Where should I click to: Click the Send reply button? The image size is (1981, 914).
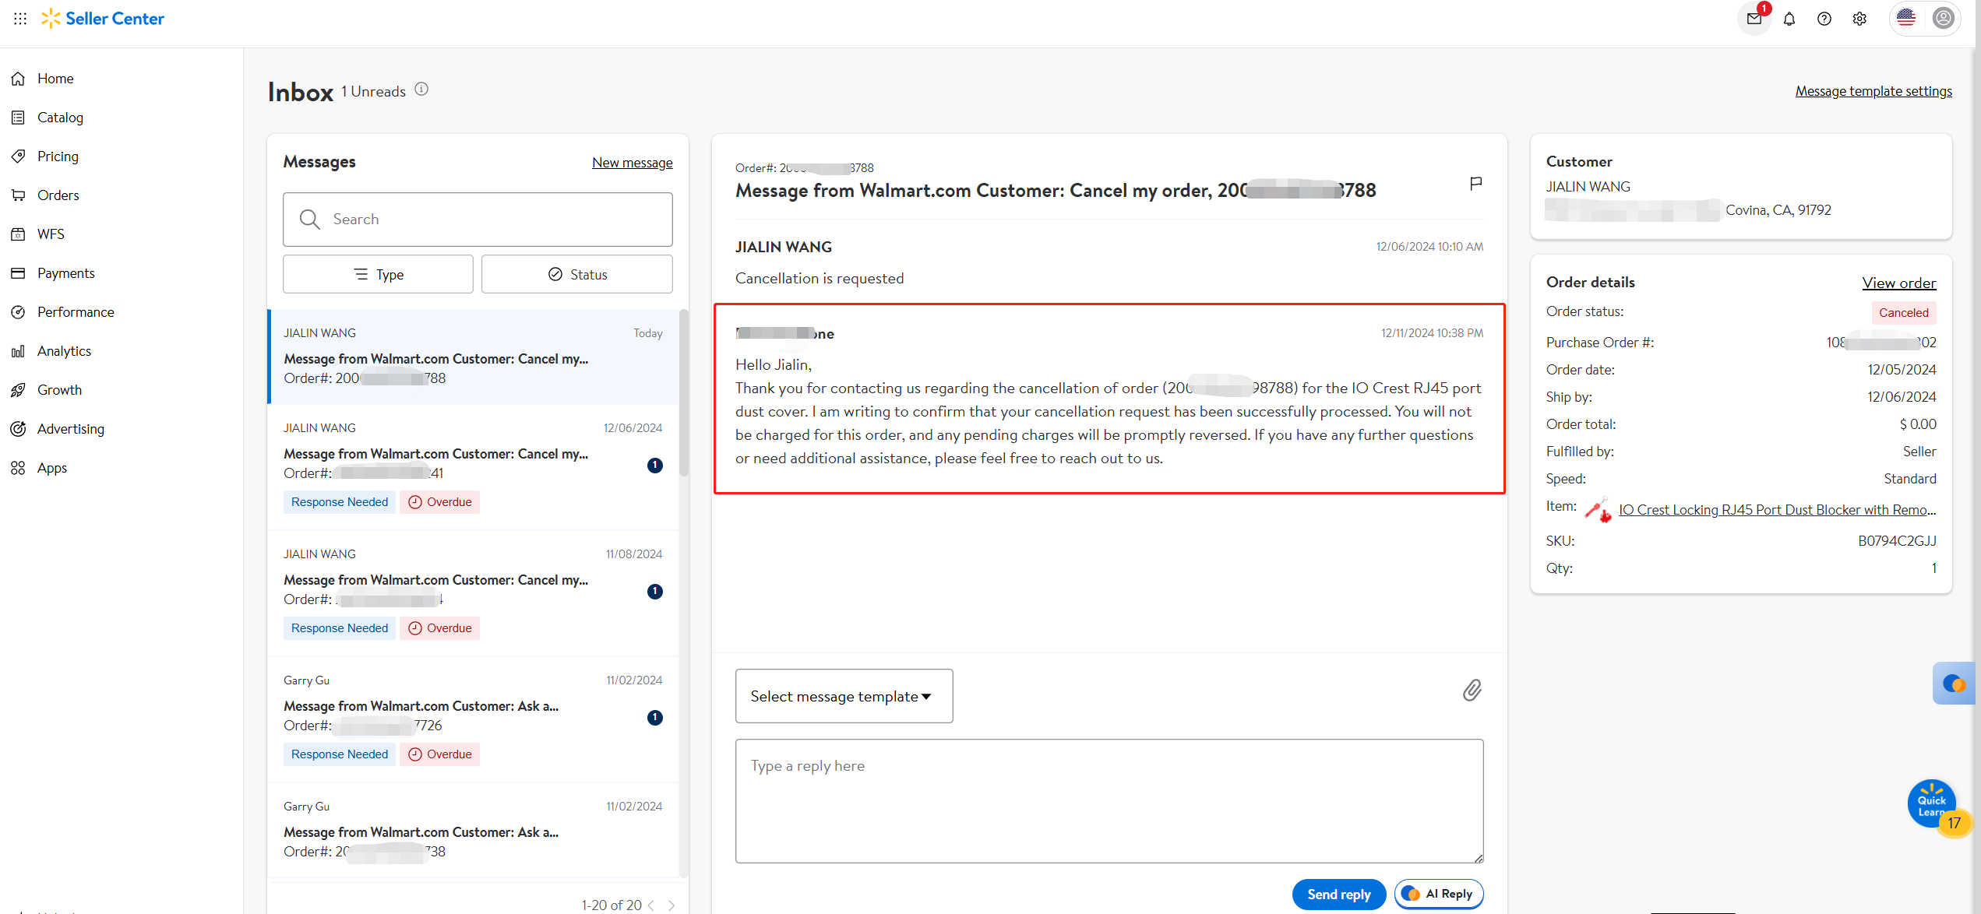(x=1338, y=895)
